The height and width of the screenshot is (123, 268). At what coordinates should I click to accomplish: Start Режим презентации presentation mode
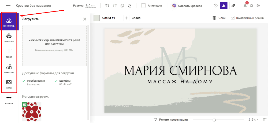click(x=170, y=120)
